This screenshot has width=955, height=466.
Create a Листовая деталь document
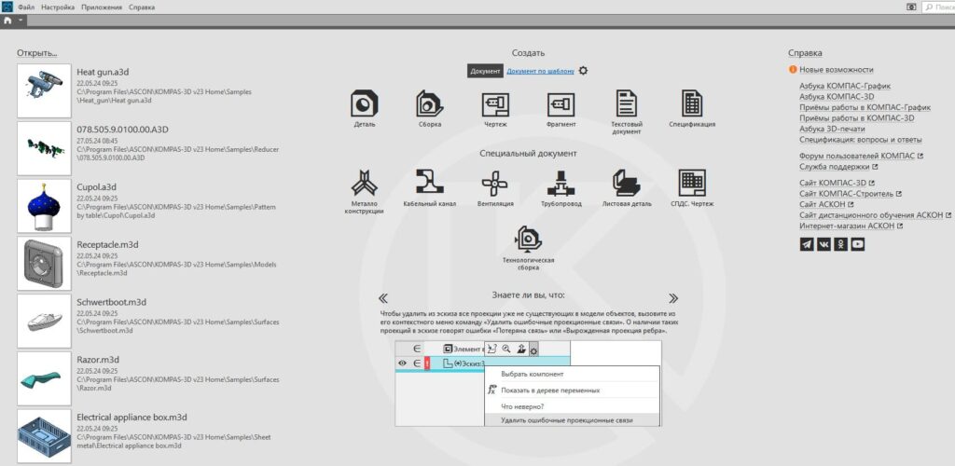627,183
